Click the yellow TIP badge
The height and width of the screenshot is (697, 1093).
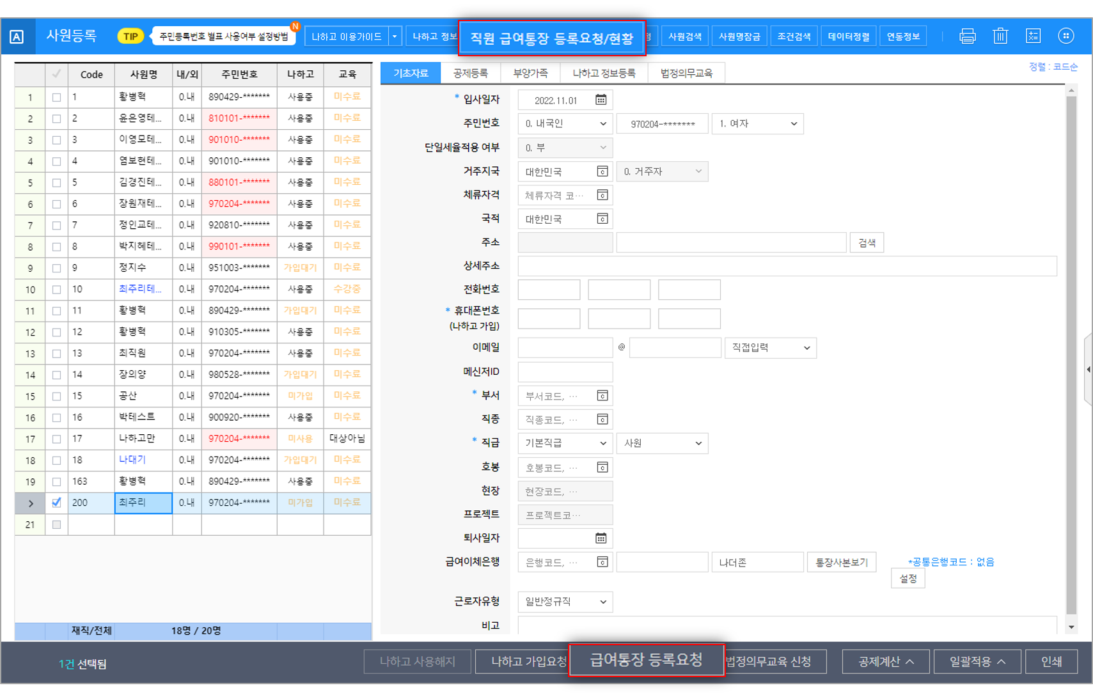click(x=130, y=36)
